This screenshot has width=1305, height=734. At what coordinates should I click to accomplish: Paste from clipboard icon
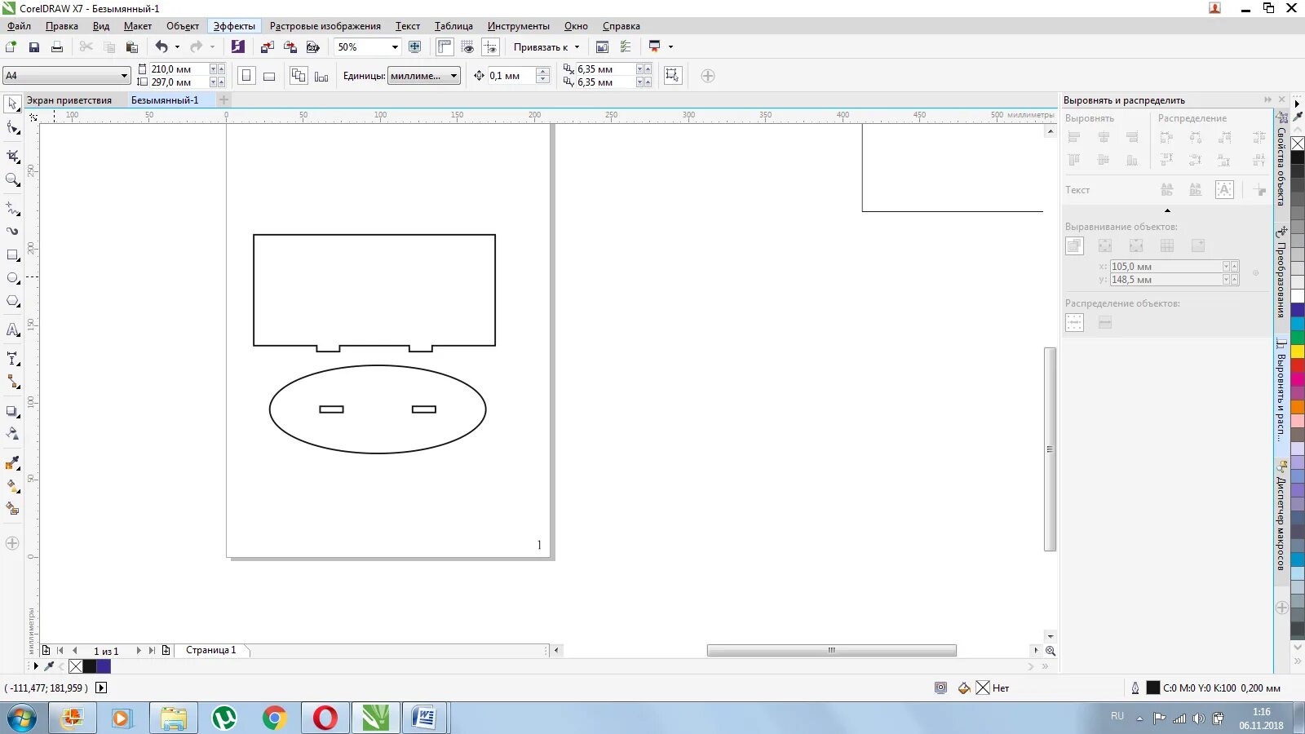coord(131,47)
